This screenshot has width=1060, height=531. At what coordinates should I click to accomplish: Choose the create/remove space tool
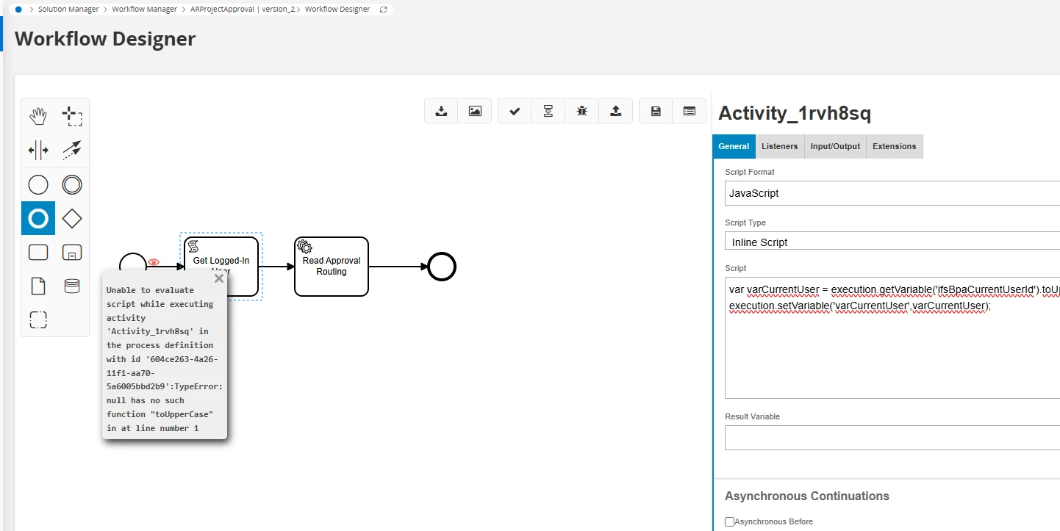tap(38, 151)
